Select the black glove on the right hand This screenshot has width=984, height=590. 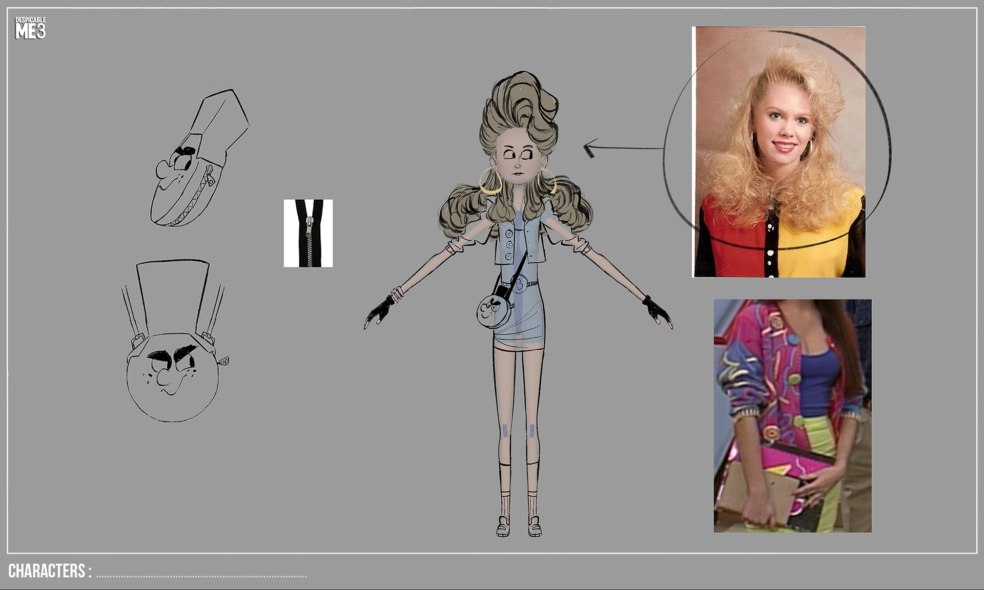pyautogui.click(x=655, y=309)
